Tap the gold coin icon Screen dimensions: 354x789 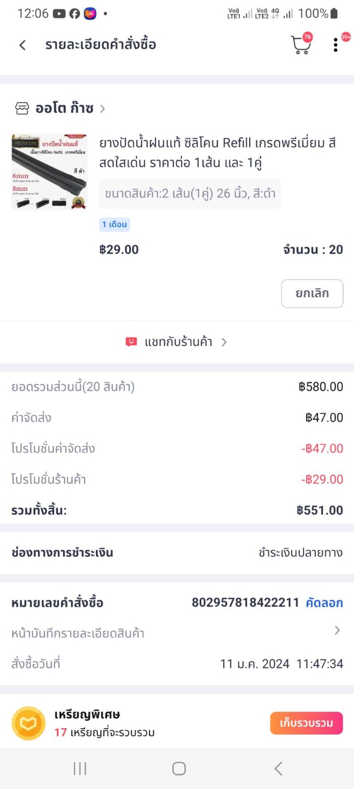(x=28, y=723)
